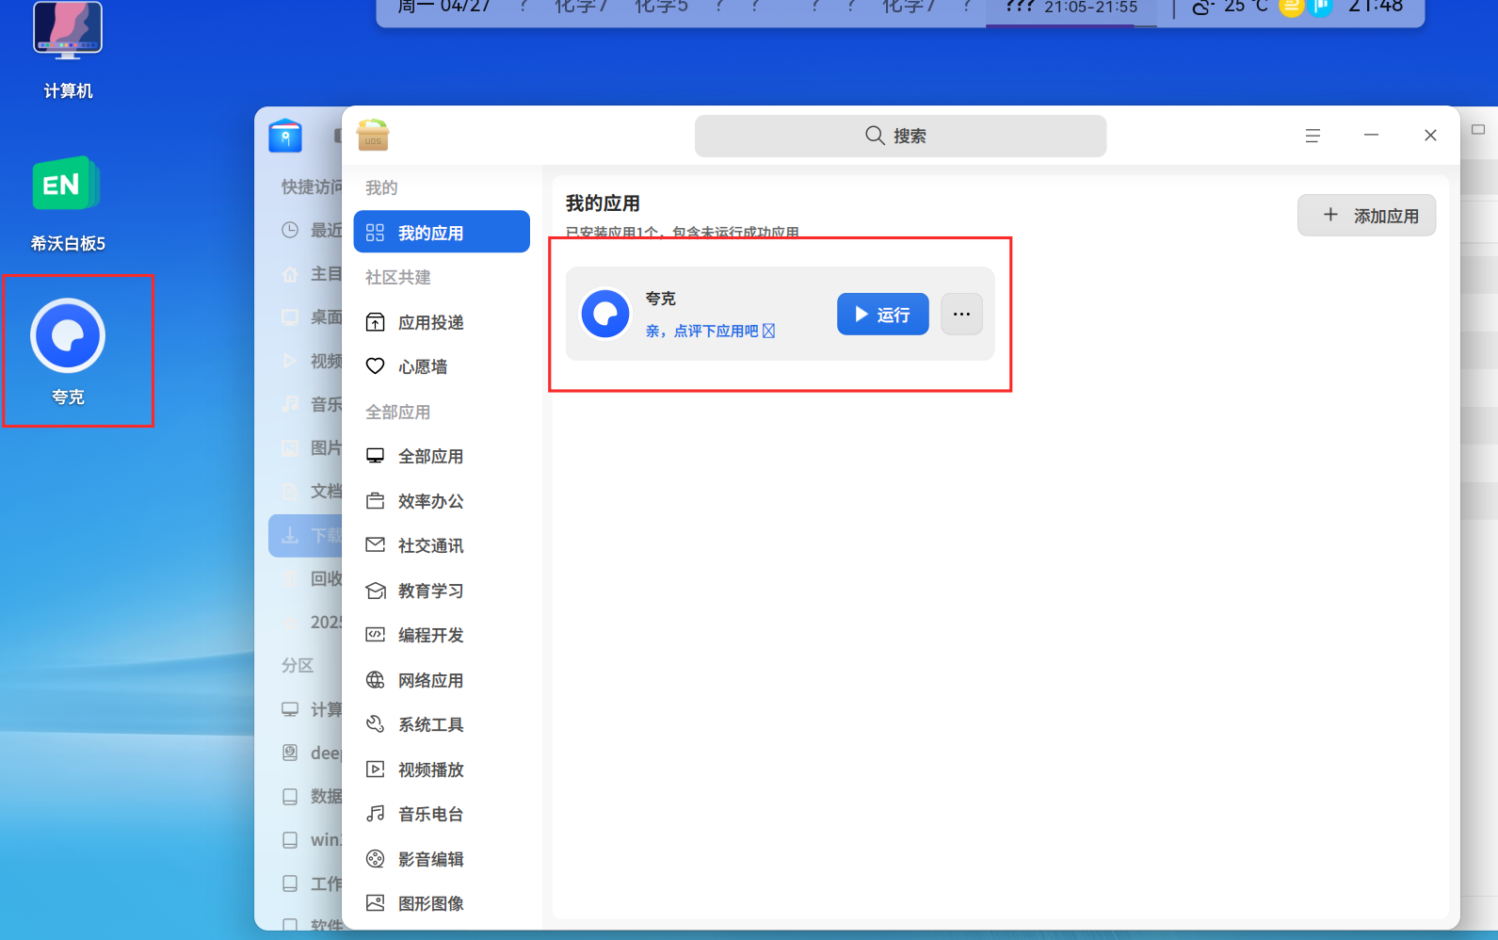Click the 夸克 name in the app card
This screenshot has height=940, width=1498.
point(660,299)
